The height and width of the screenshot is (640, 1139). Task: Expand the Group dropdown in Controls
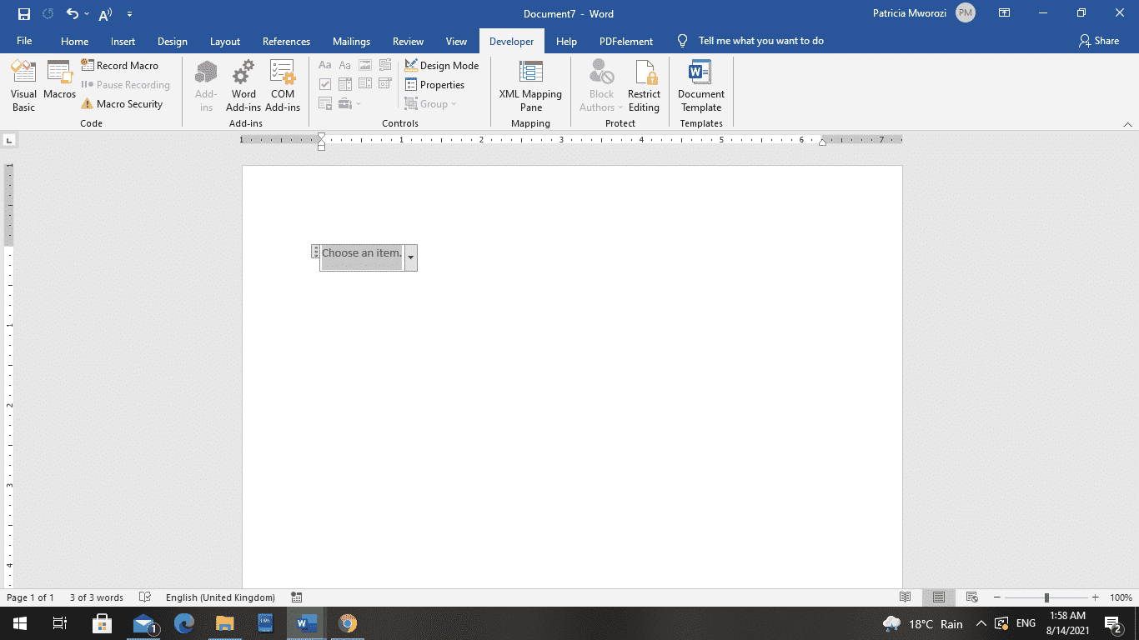[x=434, y=103]
